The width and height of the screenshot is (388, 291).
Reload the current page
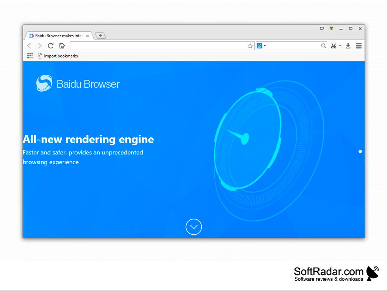[x=50, y=46]
